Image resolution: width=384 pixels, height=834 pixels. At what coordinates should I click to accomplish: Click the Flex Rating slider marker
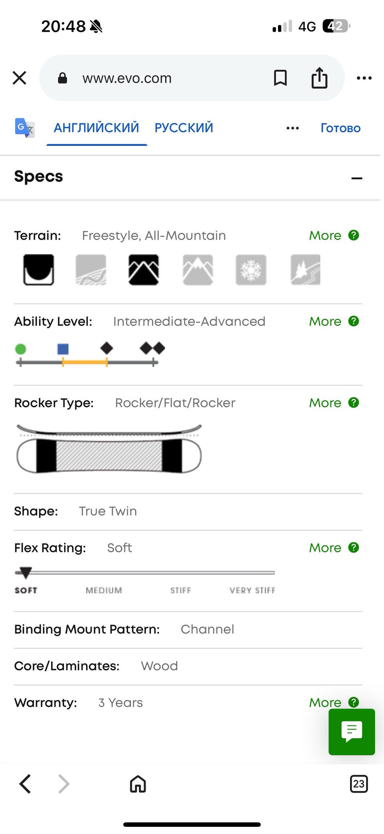coord(26,573)
